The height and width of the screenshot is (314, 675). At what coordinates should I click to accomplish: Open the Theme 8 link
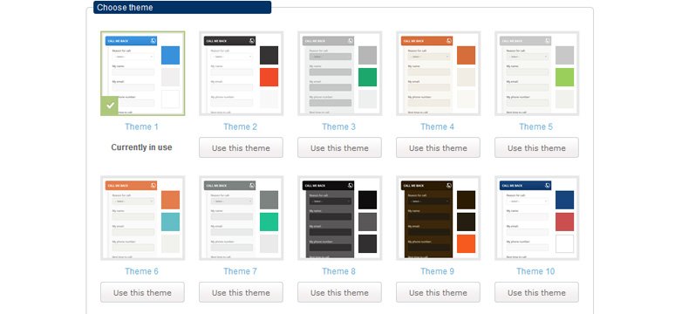click(x=338, y=271)
